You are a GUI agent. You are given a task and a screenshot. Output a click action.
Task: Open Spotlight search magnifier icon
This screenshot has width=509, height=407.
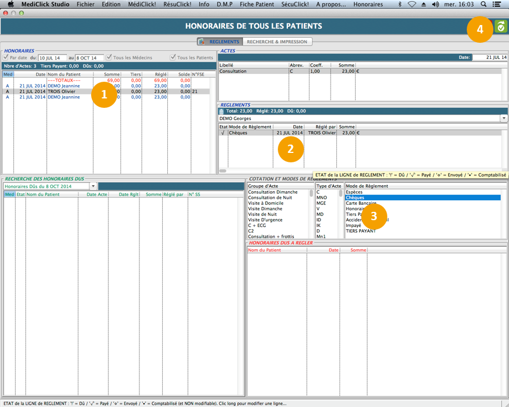[483, 4]
